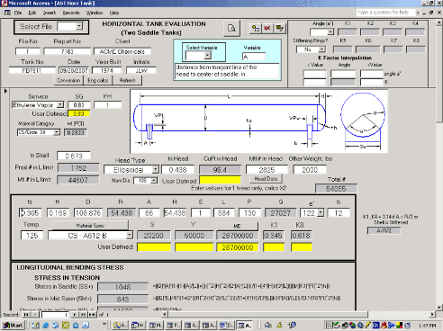Viewport: 443px width, 331px height.
Task: Click the Material Spec button
Action: point(90,225)
